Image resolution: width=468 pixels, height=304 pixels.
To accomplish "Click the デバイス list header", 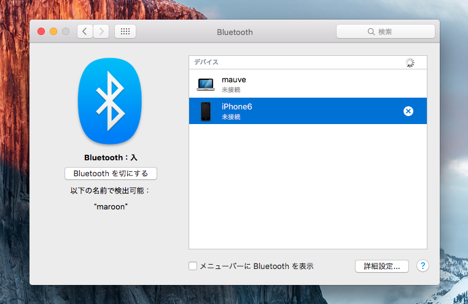I will pos(206,62).
